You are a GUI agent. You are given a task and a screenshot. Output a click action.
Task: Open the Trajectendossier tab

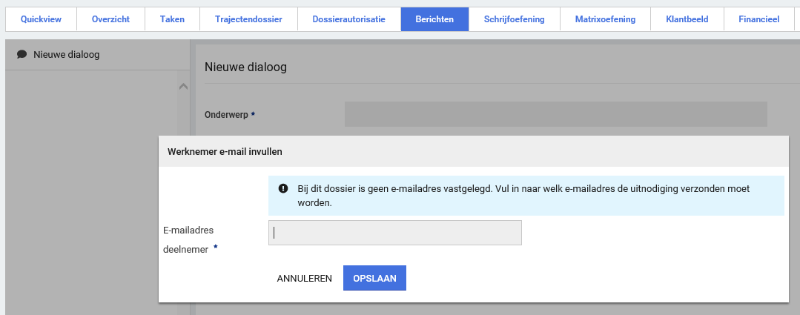pos(248,19)
